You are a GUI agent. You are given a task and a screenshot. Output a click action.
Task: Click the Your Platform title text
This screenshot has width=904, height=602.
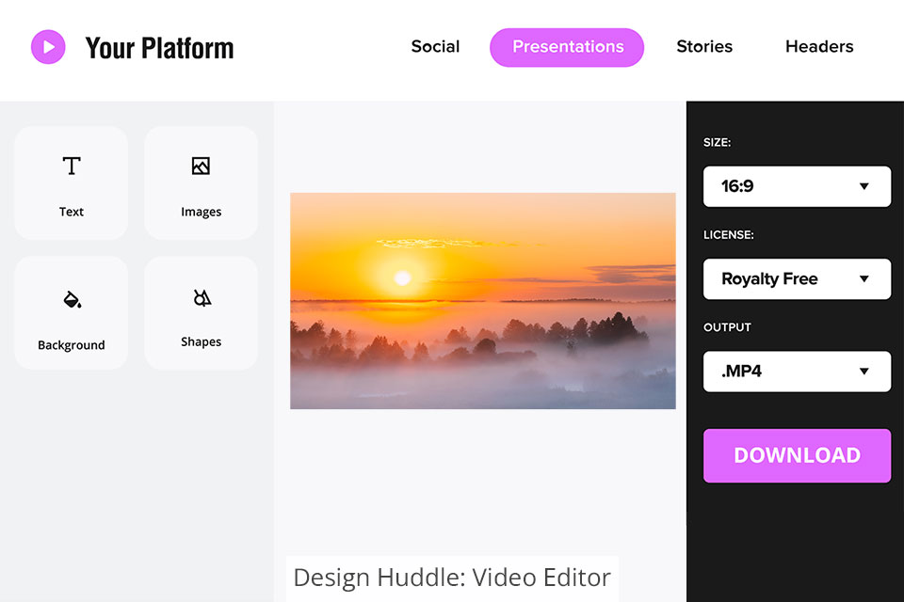pos(160,48)
